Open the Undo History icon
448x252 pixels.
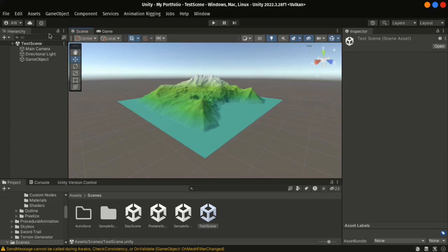point(373,23)
